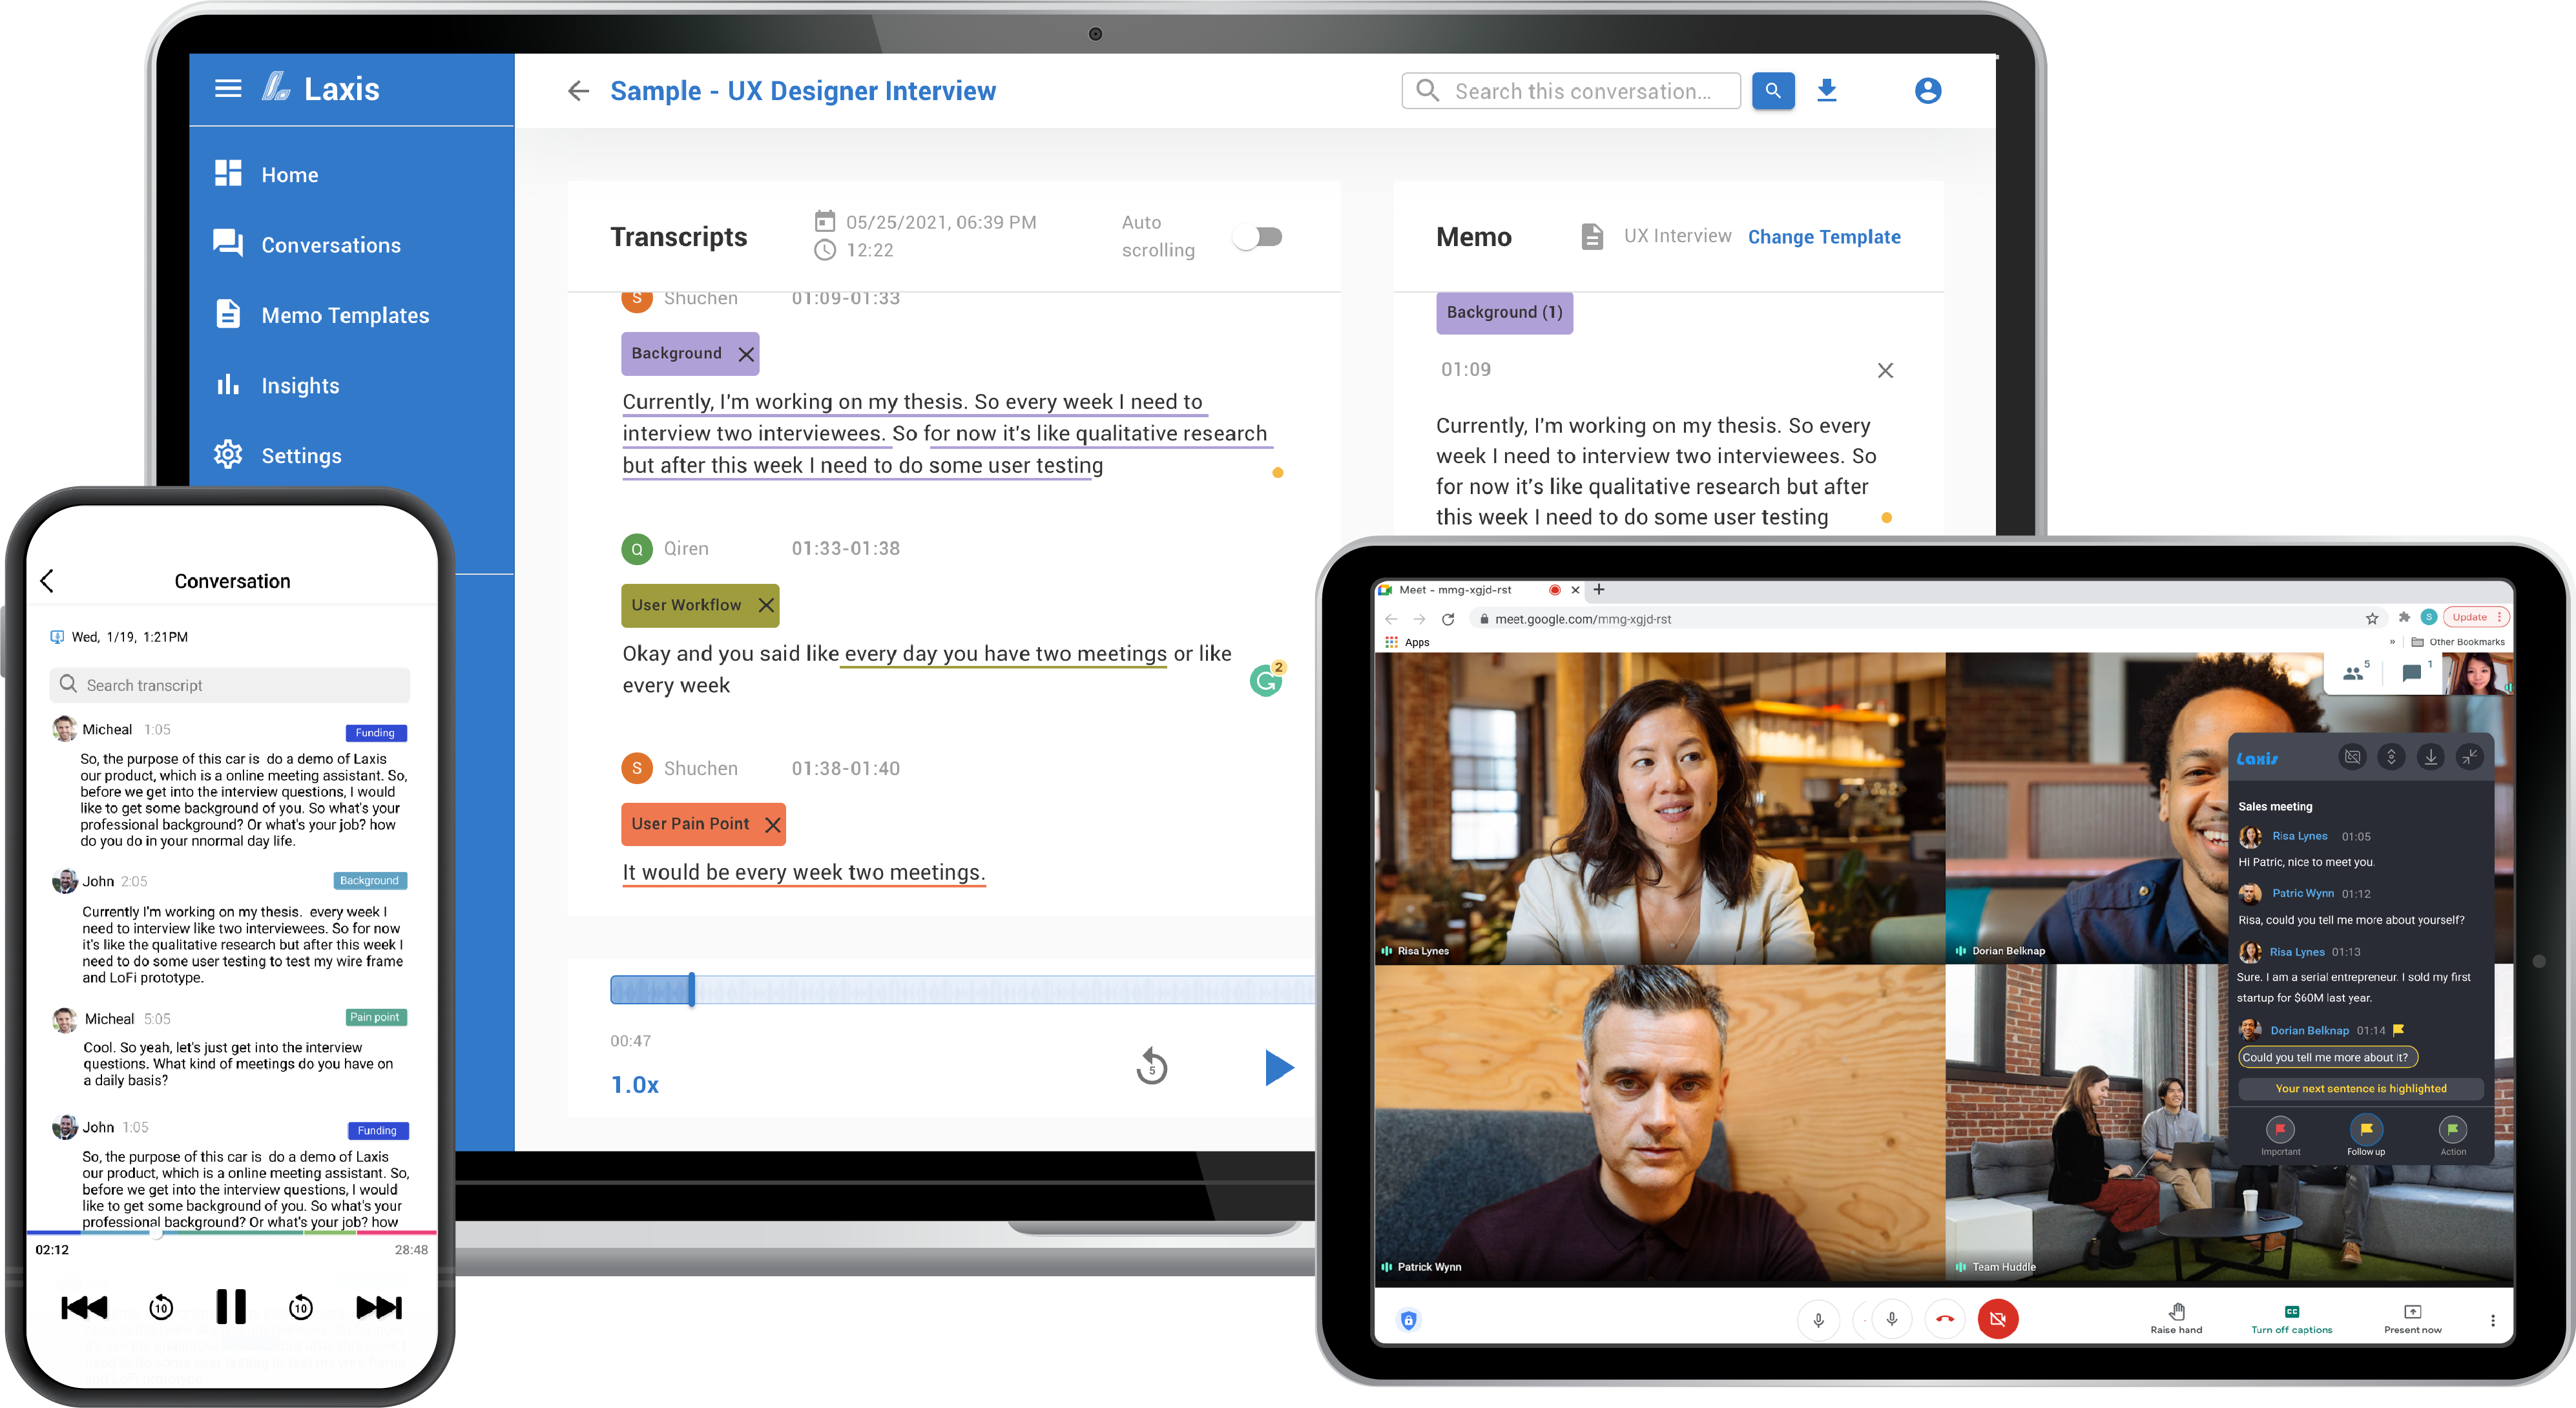Image resolution: width=2576 pixels, height=1408 pixels.
Task: Collapse the Laxis overlay panel
Action: [2469, 757]
